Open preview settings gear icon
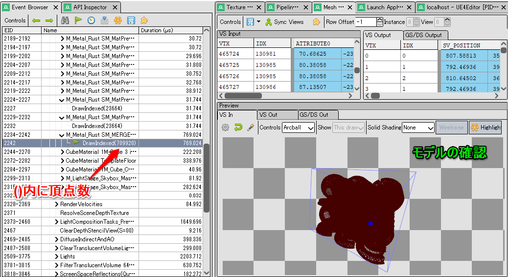The image size is (509, 277). (225, 128)
